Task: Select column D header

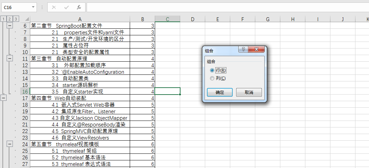Action: (x=193, y=19)
